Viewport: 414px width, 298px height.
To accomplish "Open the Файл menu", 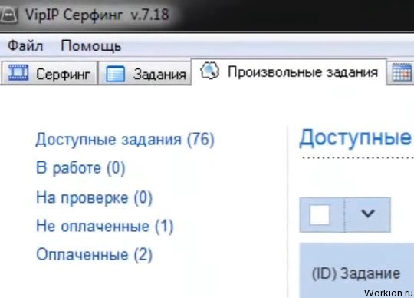I will [x=25, y=46].
